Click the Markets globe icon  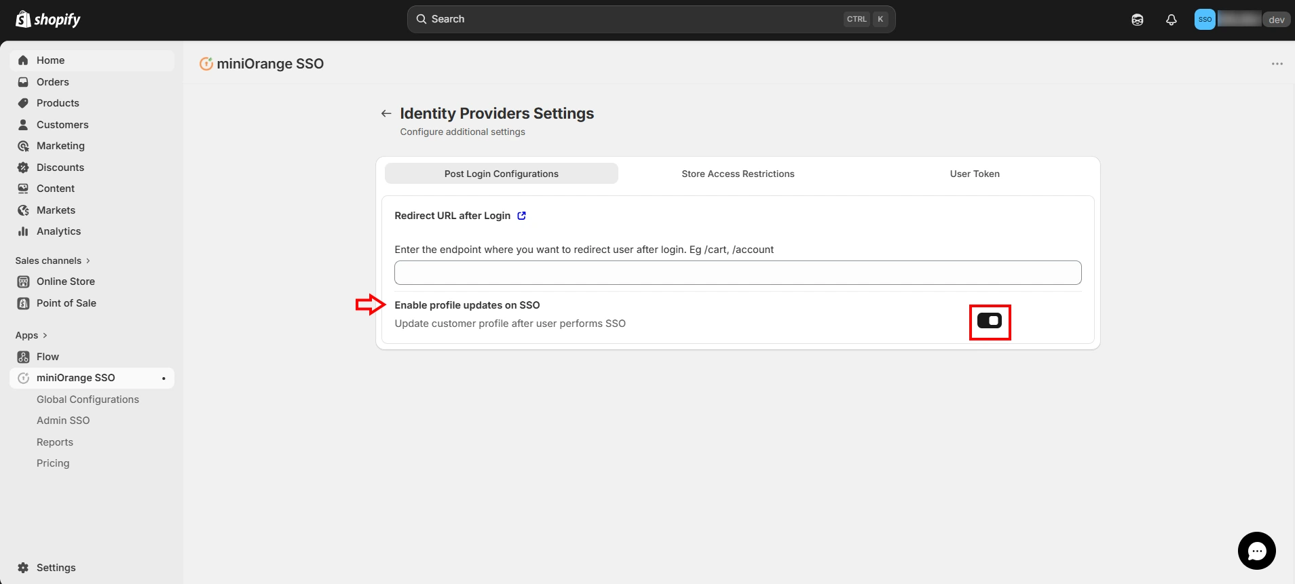click(x=23, y=210)
